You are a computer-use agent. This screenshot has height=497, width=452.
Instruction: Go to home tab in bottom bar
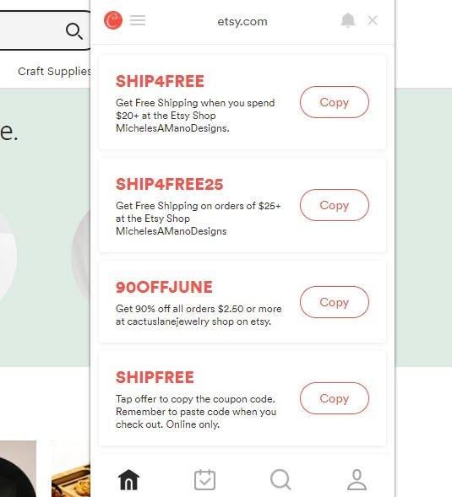[128, 479]
